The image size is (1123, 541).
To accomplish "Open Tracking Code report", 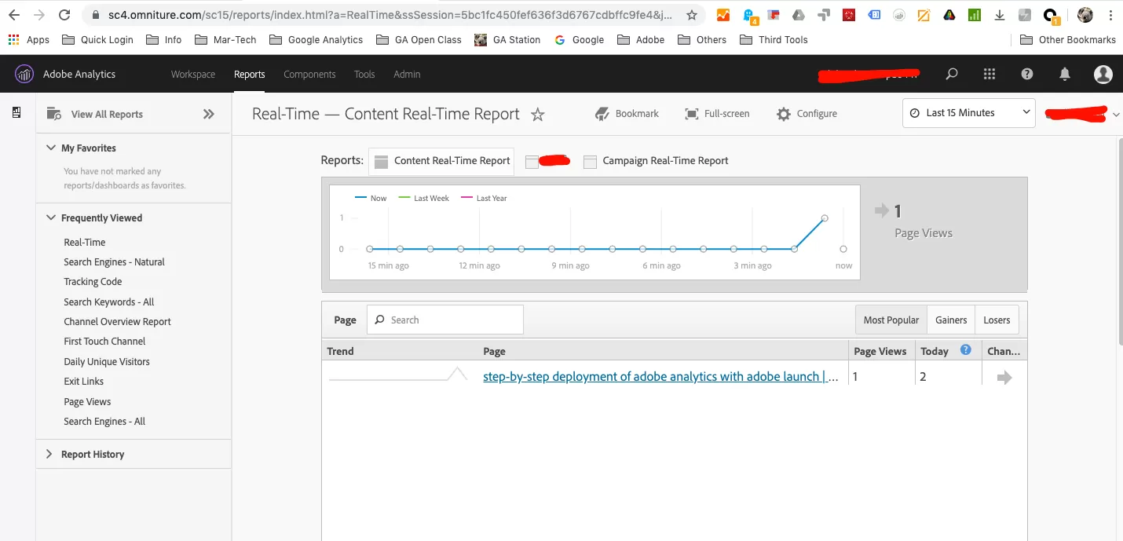I will click(93, 282).
